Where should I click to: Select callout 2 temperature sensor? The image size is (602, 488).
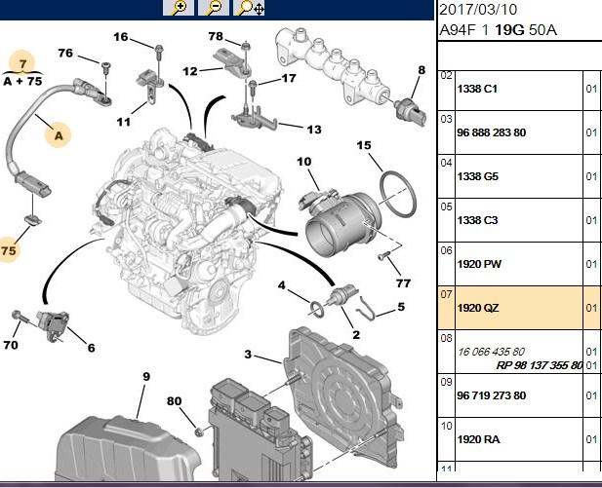point(356,335)
